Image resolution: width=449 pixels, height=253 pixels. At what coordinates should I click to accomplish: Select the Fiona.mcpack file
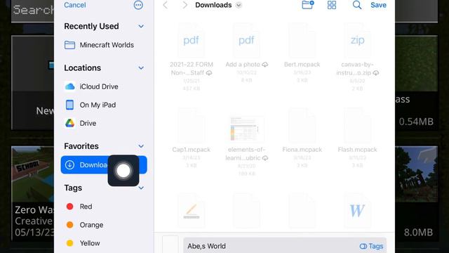[x=302, y=138]
